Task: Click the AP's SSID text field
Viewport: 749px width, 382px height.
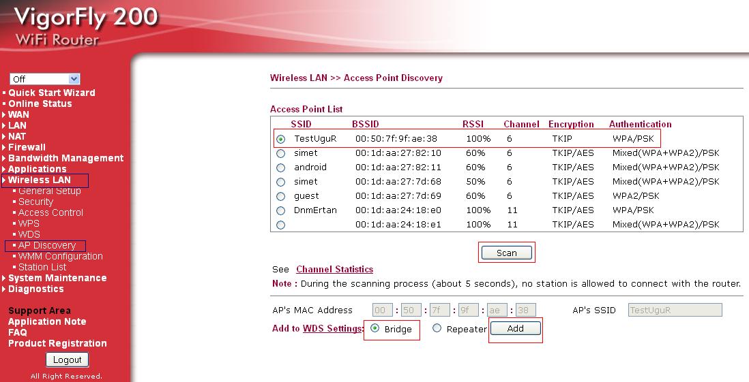Action: pyautogui.click(x=674, y=310)
